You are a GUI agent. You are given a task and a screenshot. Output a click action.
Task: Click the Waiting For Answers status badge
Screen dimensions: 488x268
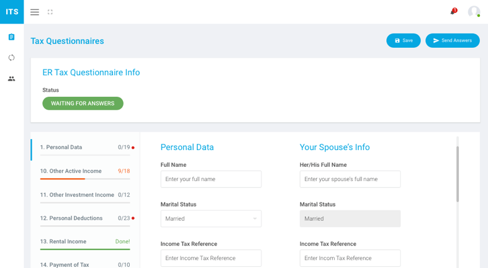(83, 104)
